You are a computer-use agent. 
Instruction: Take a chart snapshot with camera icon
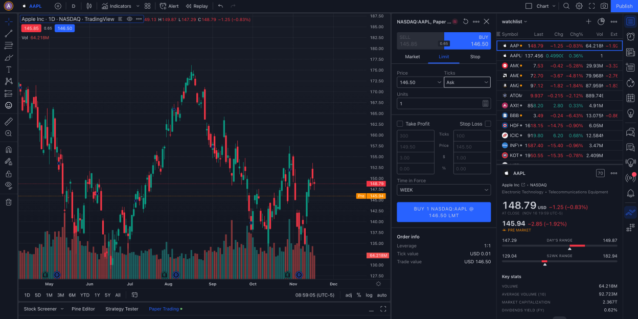click(604, 6)
